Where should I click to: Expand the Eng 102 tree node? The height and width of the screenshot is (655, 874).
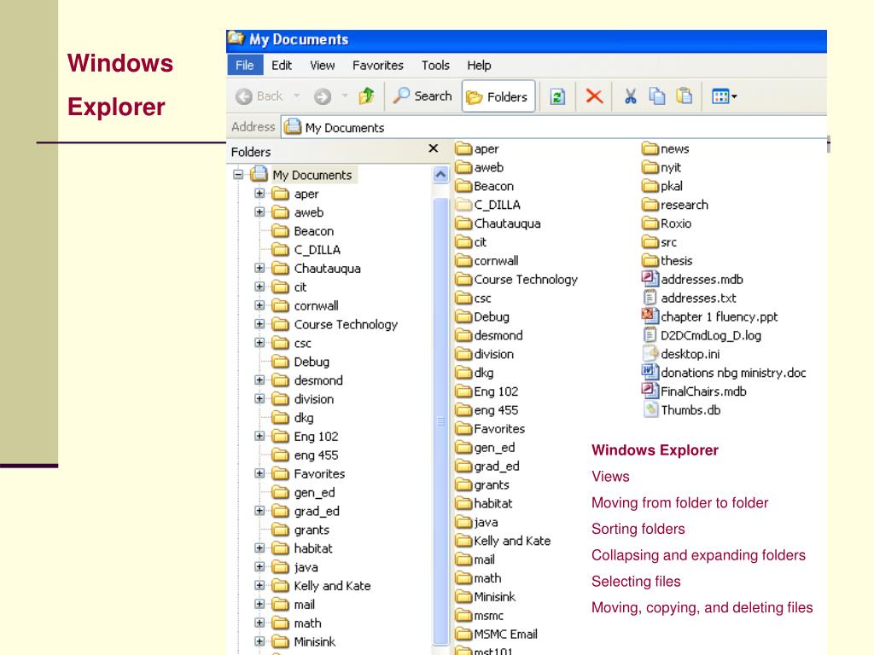tap(259, 436)
